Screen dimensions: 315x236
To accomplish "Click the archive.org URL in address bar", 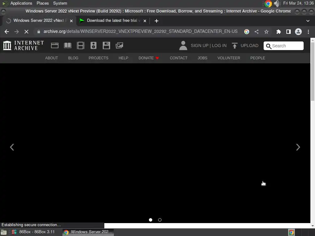I will (x=140, y=32).
